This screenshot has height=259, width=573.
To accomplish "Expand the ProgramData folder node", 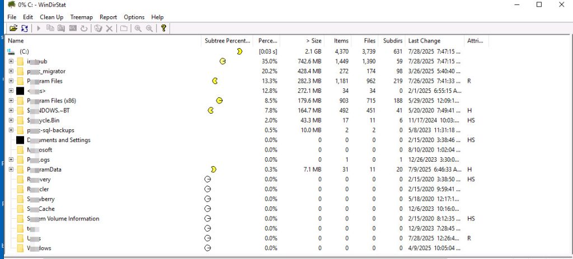I will (11, 169).
